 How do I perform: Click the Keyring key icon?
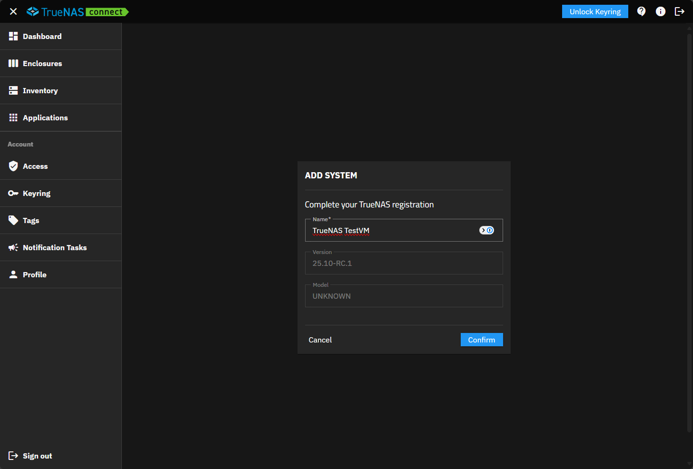(13, 193)
